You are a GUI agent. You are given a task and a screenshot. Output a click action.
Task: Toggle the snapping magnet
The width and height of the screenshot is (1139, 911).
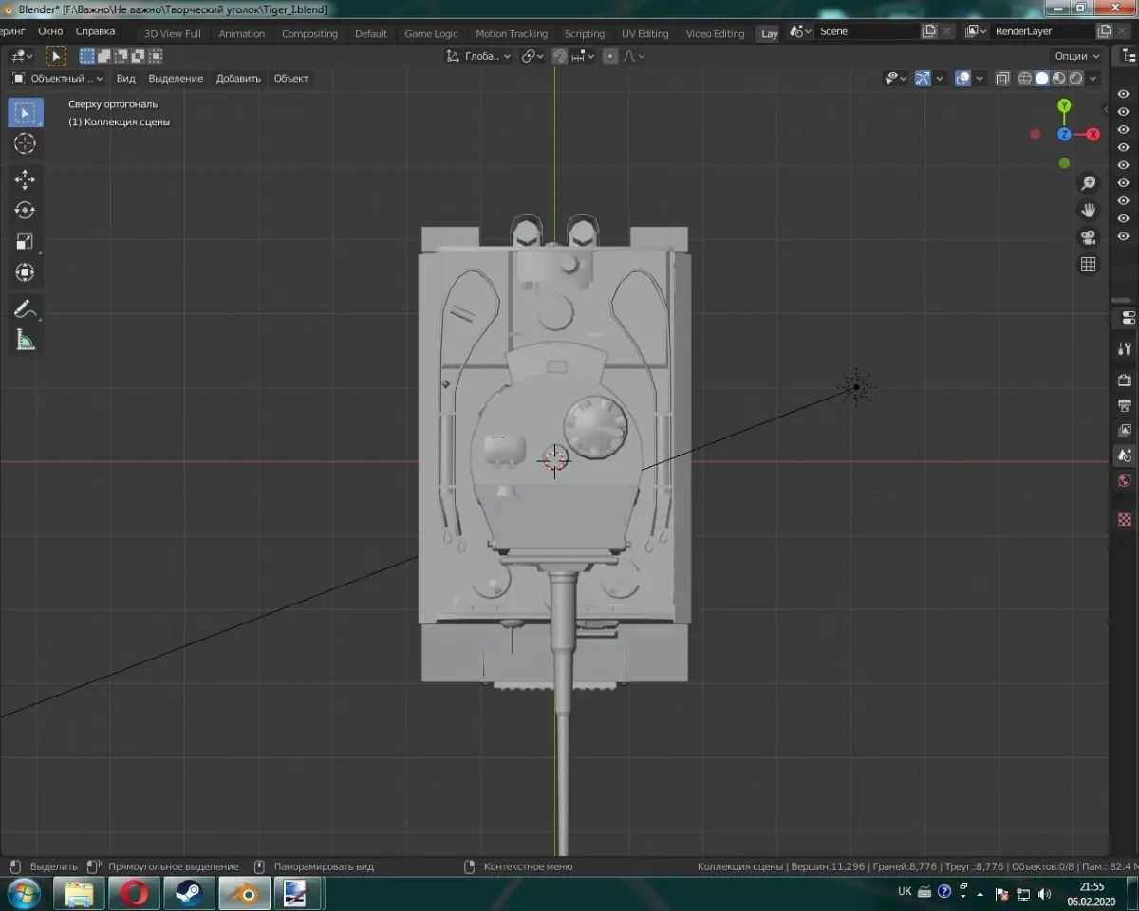(x=560, y=56)
